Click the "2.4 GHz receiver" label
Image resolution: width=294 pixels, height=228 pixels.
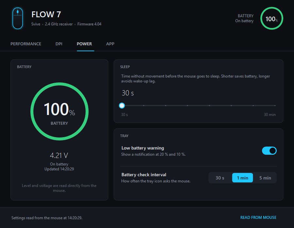click(59, 24)
